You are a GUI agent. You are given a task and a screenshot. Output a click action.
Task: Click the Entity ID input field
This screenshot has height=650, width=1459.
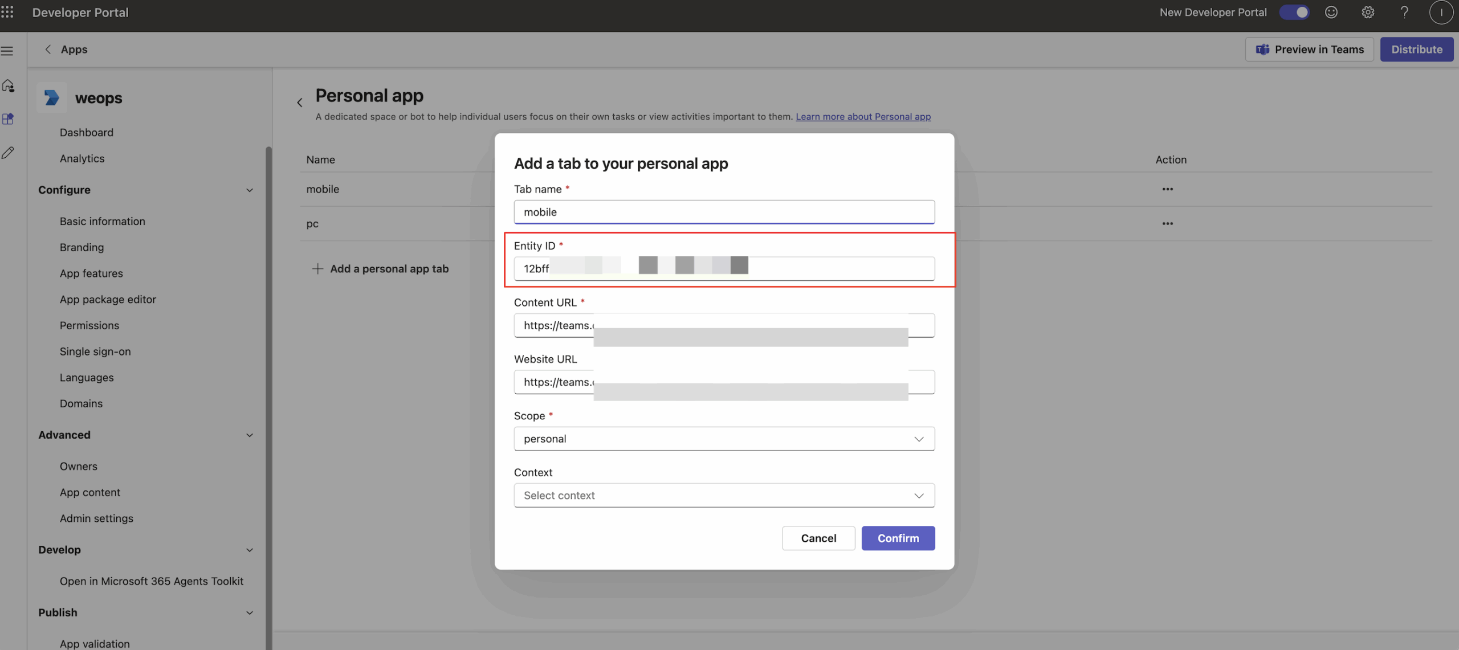pyautogui.click(x=724, y=268)
